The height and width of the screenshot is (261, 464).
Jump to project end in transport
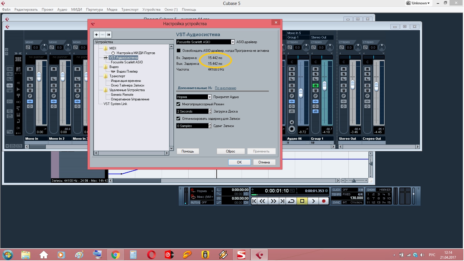pos(282,201)
